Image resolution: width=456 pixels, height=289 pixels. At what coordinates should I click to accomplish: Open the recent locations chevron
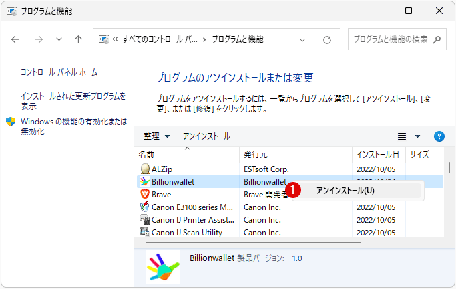point(59,39)
